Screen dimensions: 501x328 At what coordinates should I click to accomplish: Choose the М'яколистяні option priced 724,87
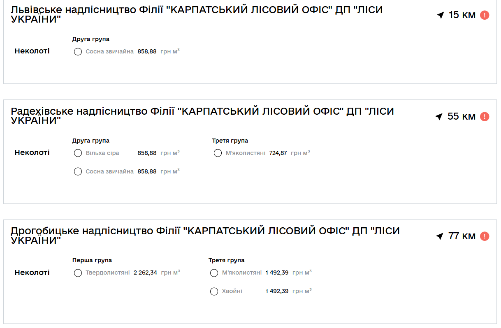(x=218, y=153)
